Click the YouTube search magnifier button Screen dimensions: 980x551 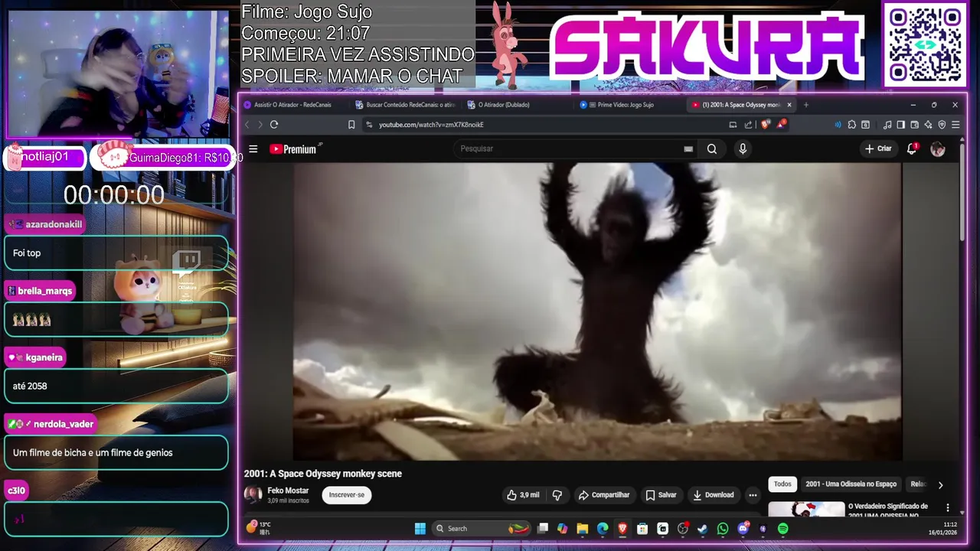pos(712,149)
